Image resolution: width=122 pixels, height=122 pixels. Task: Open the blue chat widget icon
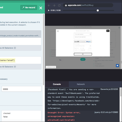point(117,66)
